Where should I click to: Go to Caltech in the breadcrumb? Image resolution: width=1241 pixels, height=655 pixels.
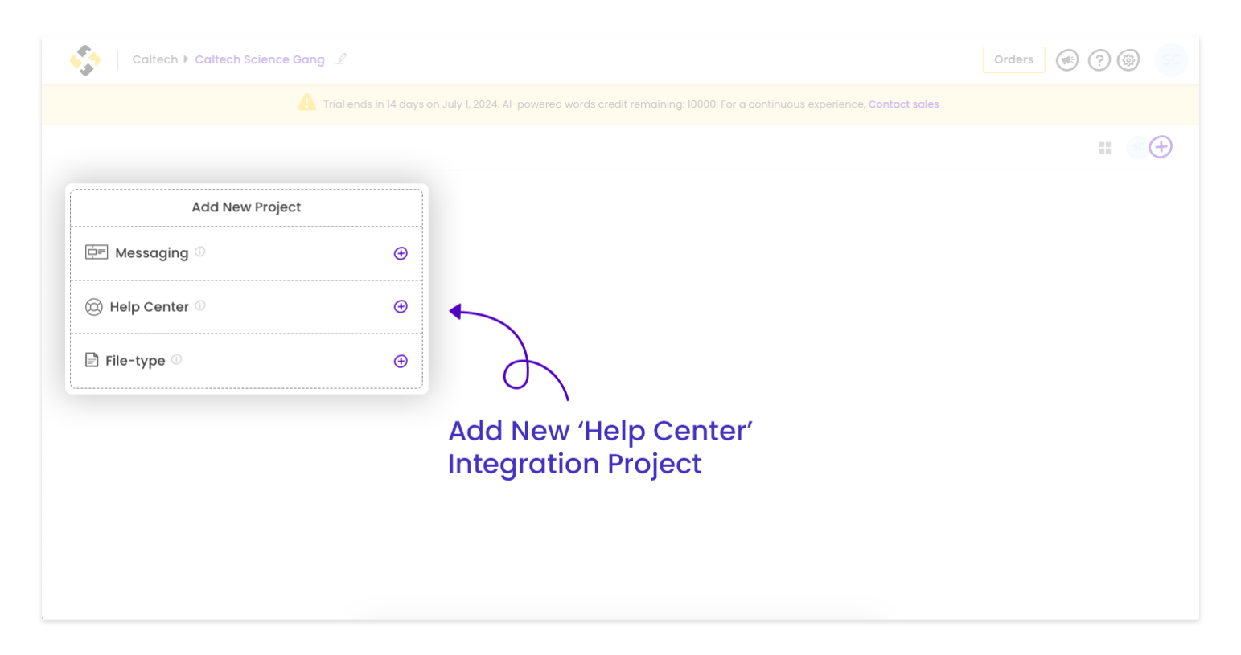click(x=154, y=59)
